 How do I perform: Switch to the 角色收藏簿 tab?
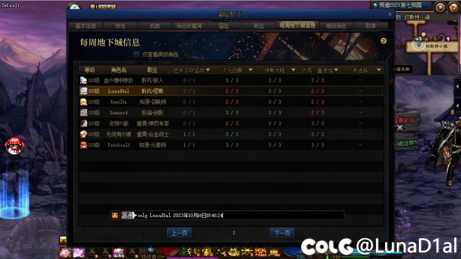pos(189,26)
